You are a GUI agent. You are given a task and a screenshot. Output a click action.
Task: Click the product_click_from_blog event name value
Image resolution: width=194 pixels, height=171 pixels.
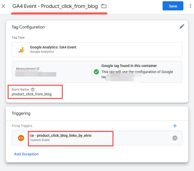click(x=32, y=94)
